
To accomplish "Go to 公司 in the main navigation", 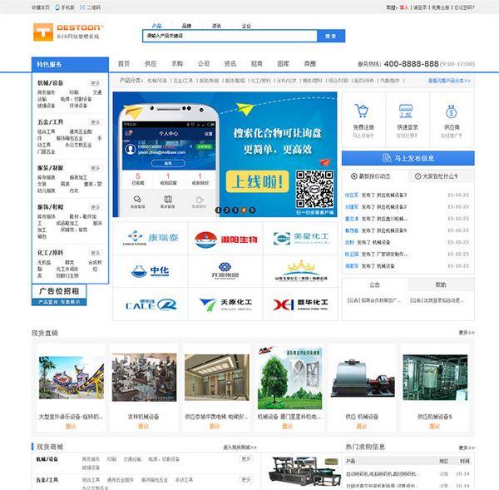I will point(204,64).
